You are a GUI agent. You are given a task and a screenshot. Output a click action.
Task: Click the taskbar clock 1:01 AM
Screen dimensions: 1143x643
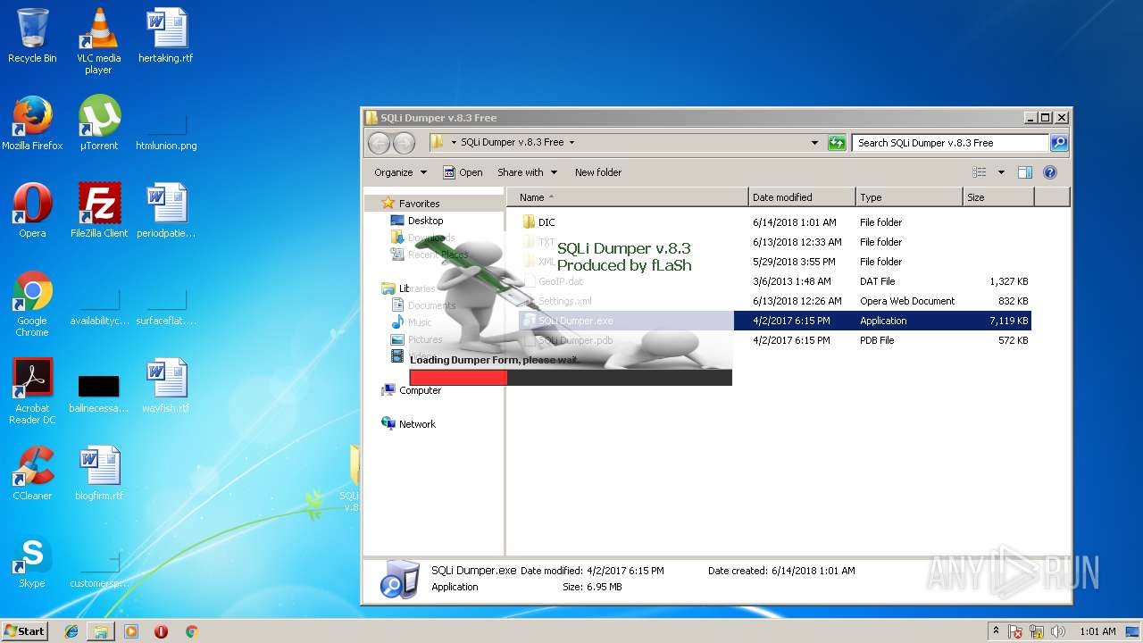point(1097,631)
